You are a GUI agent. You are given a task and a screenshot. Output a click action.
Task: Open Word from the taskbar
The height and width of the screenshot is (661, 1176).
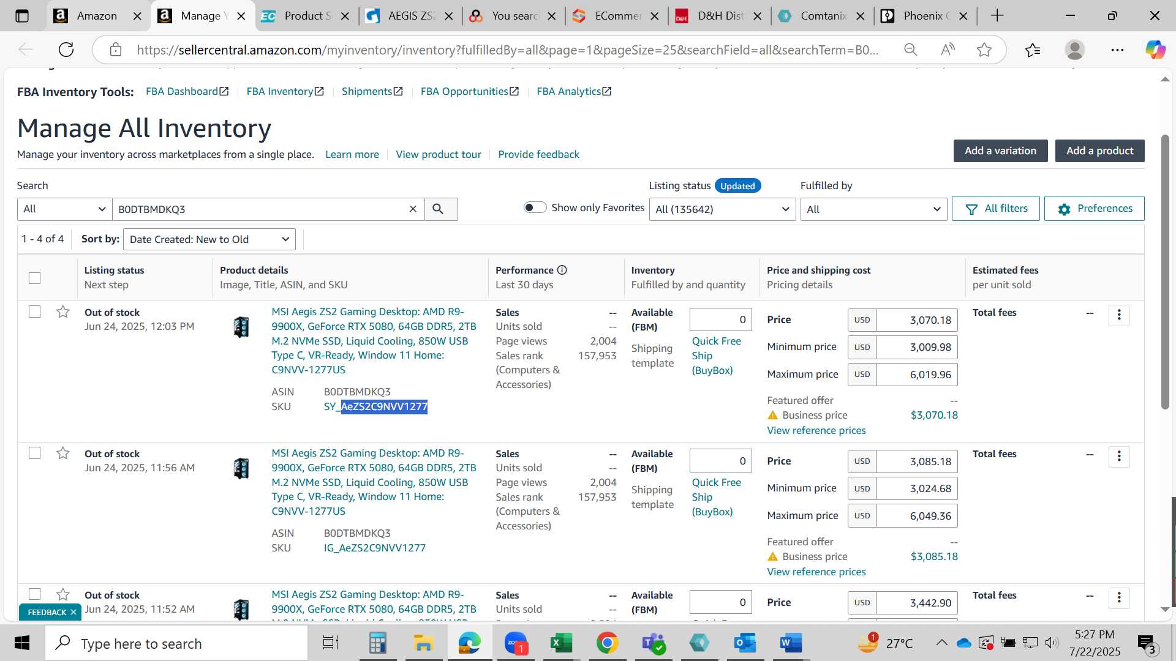point(791,643)
